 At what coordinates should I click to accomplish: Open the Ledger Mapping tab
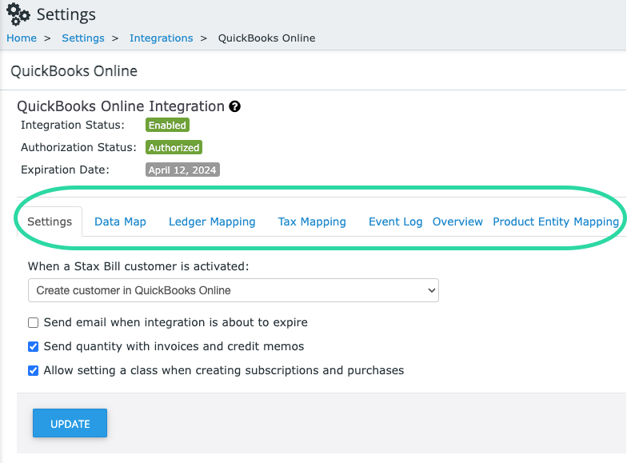[x=212, y=222]
